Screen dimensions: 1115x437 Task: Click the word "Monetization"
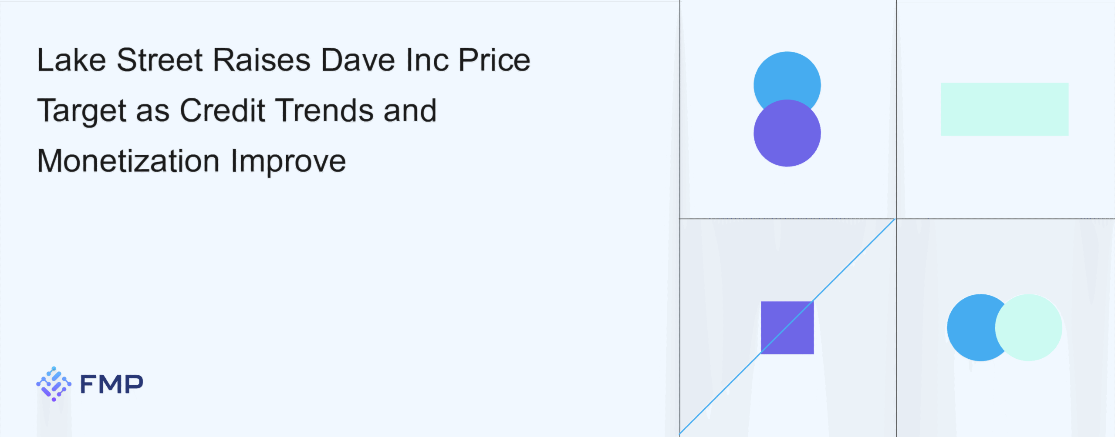click(x=128, y=161)
